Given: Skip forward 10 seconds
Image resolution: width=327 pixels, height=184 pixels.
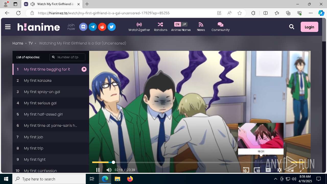Looking at the screenshot, I should (x=257, y=170).
